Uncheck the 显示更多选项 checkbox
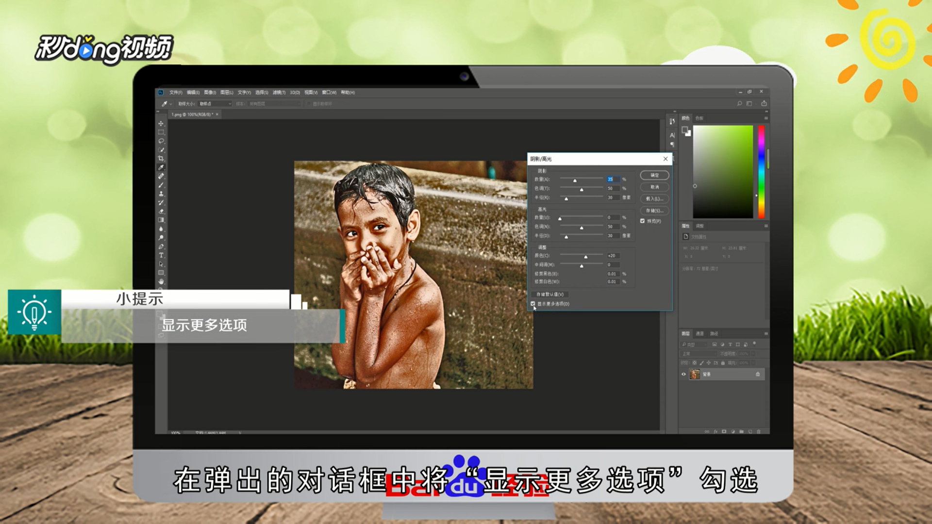The image size is (932, 524). [533, 304]
